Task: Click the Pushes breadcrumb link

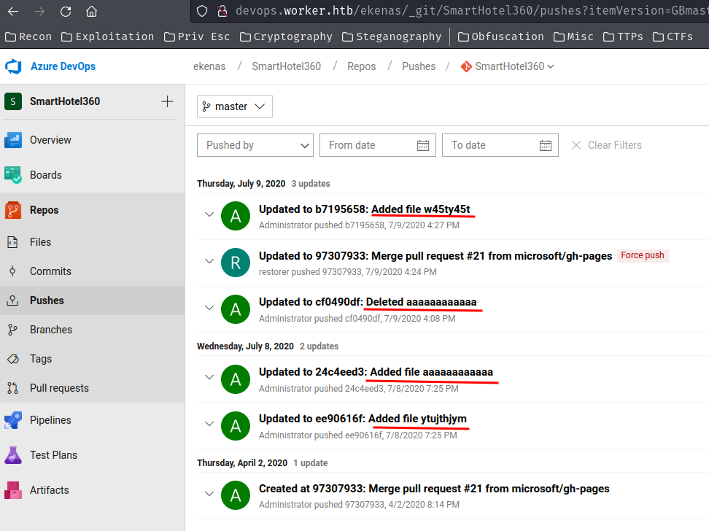Action: pos(419,66)
